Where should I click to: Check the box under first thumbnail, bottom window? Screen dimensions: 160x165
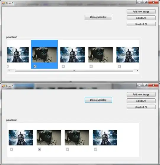pos(11,149)
